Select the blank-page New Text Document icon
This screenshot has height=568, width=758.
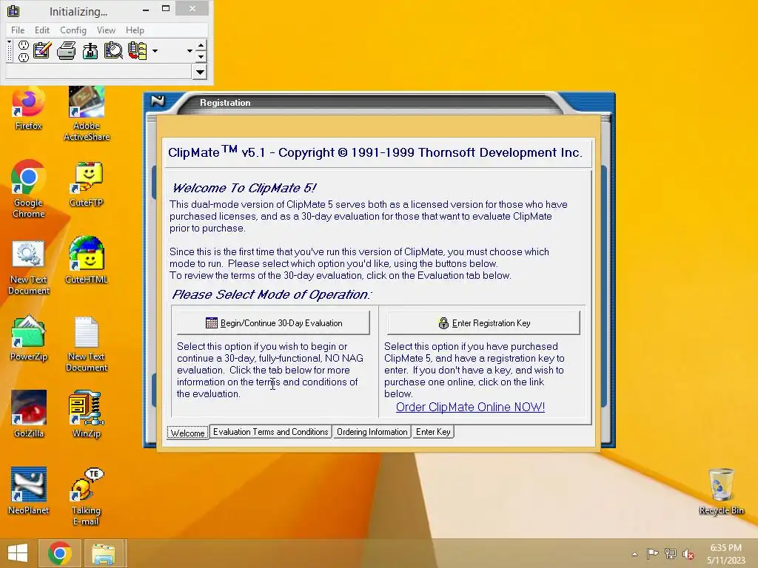coord(87,345)
